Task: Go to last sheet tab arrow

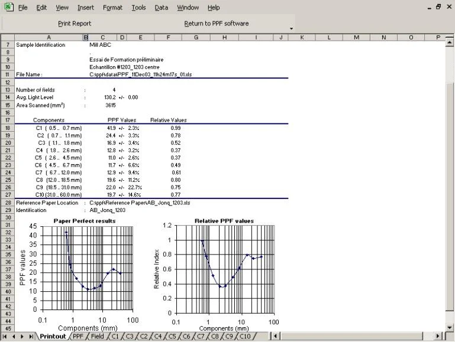Action: tap(31, 336)
